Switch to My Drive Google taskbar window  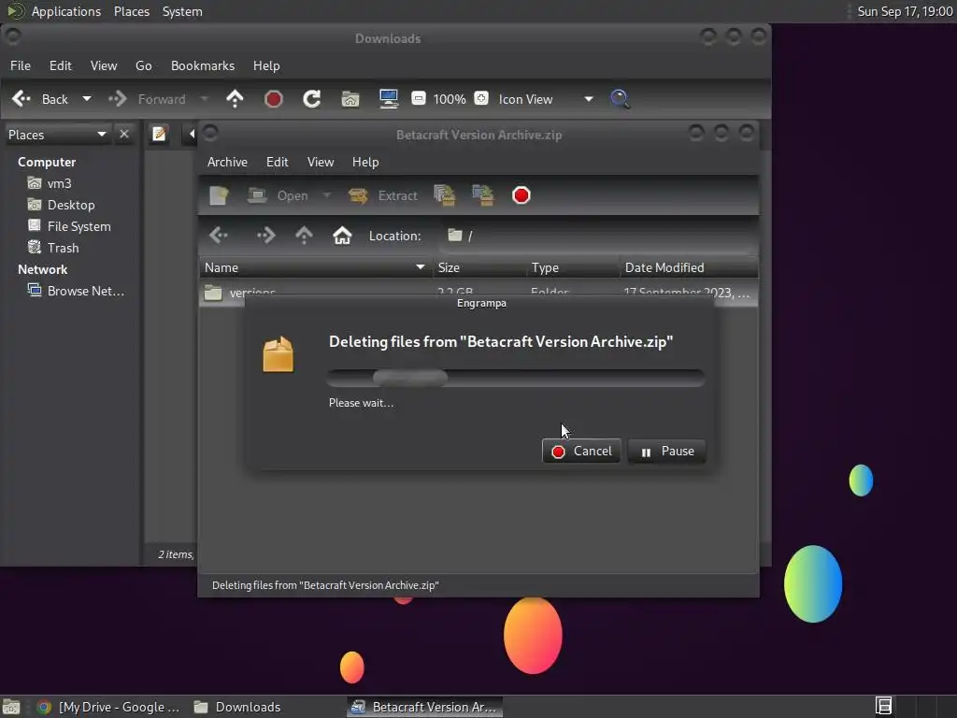coord(108,707)
